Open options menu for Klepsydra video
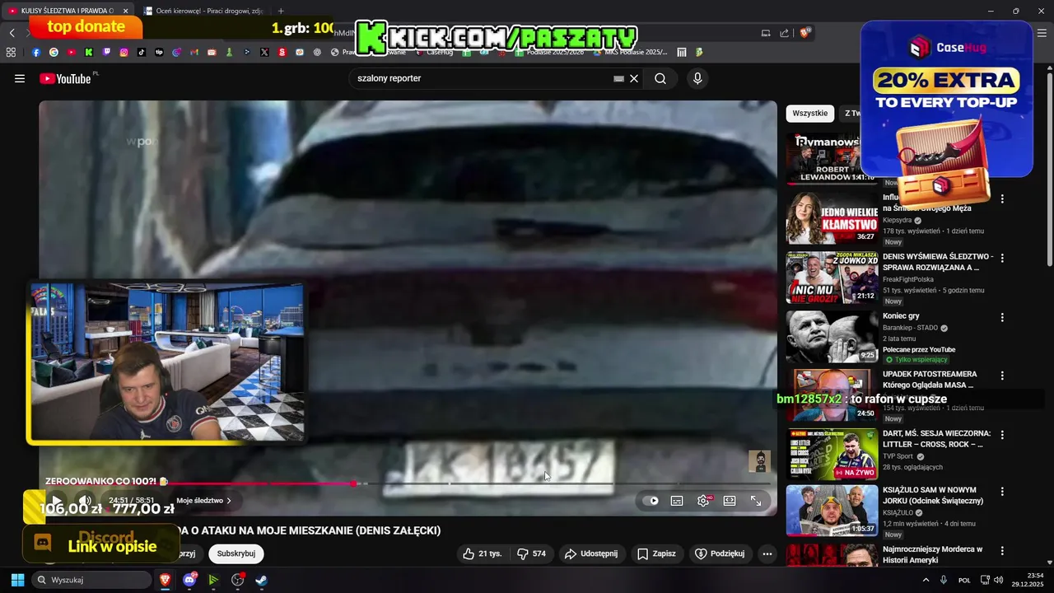This screenshot has width=1054, height=593. pos(1002,198)
